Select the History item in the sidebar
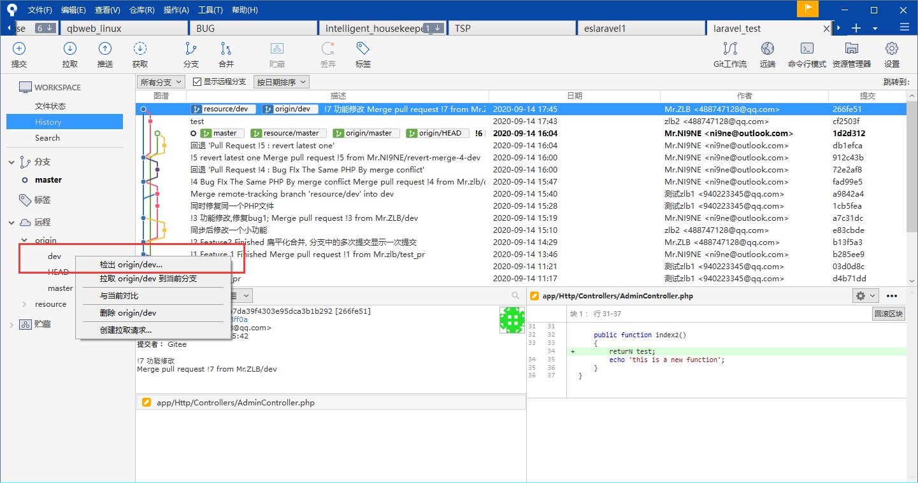Viewport: 918px width, 483px height. [x=48, y=122]
